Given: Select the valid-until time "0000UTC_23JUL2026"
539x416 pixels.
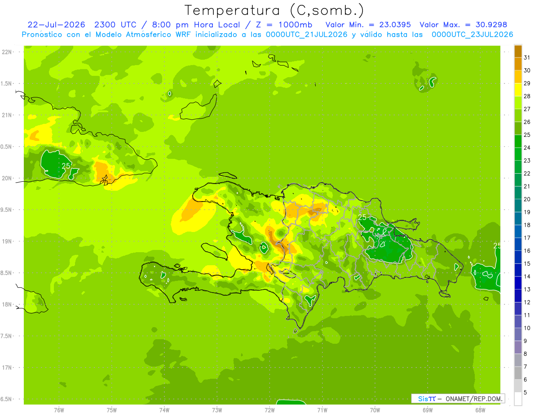Looking at the screenshot, I should (472, 35).
